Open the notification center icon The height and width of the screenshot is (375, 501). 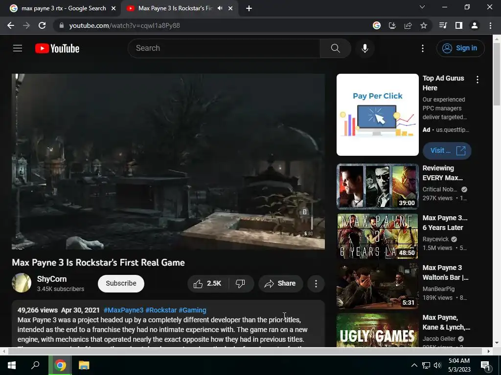pyautogui.click(x=485, y=365)
